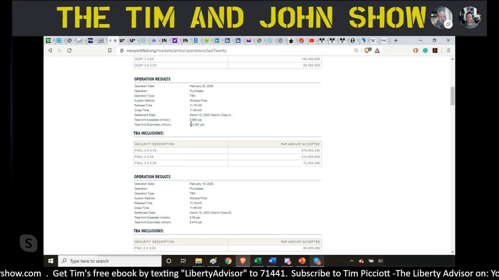Bookmark this page using the bookmark icon
499x280 pixels.
point(110,51)
